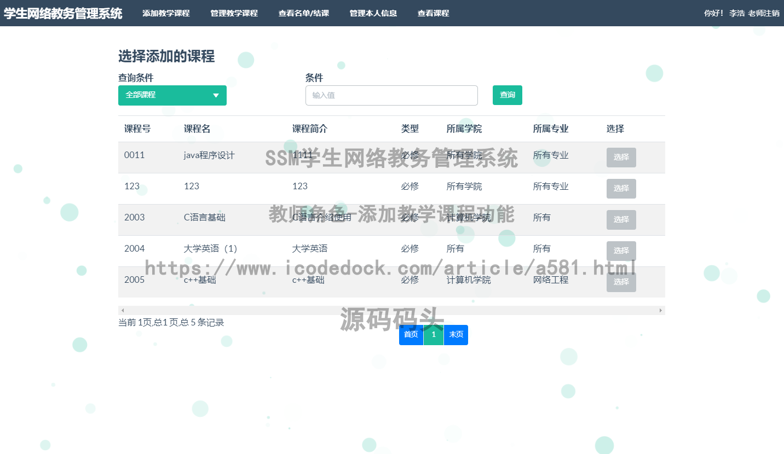Select the C语言基础 course row button

tap(621, 219)
